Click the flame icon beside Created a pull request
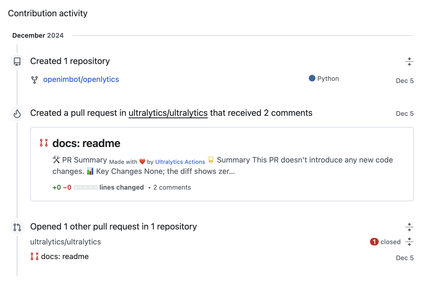The height and width of the screenshot is (287, 429). pyautogui.click(x=17, y=113)
